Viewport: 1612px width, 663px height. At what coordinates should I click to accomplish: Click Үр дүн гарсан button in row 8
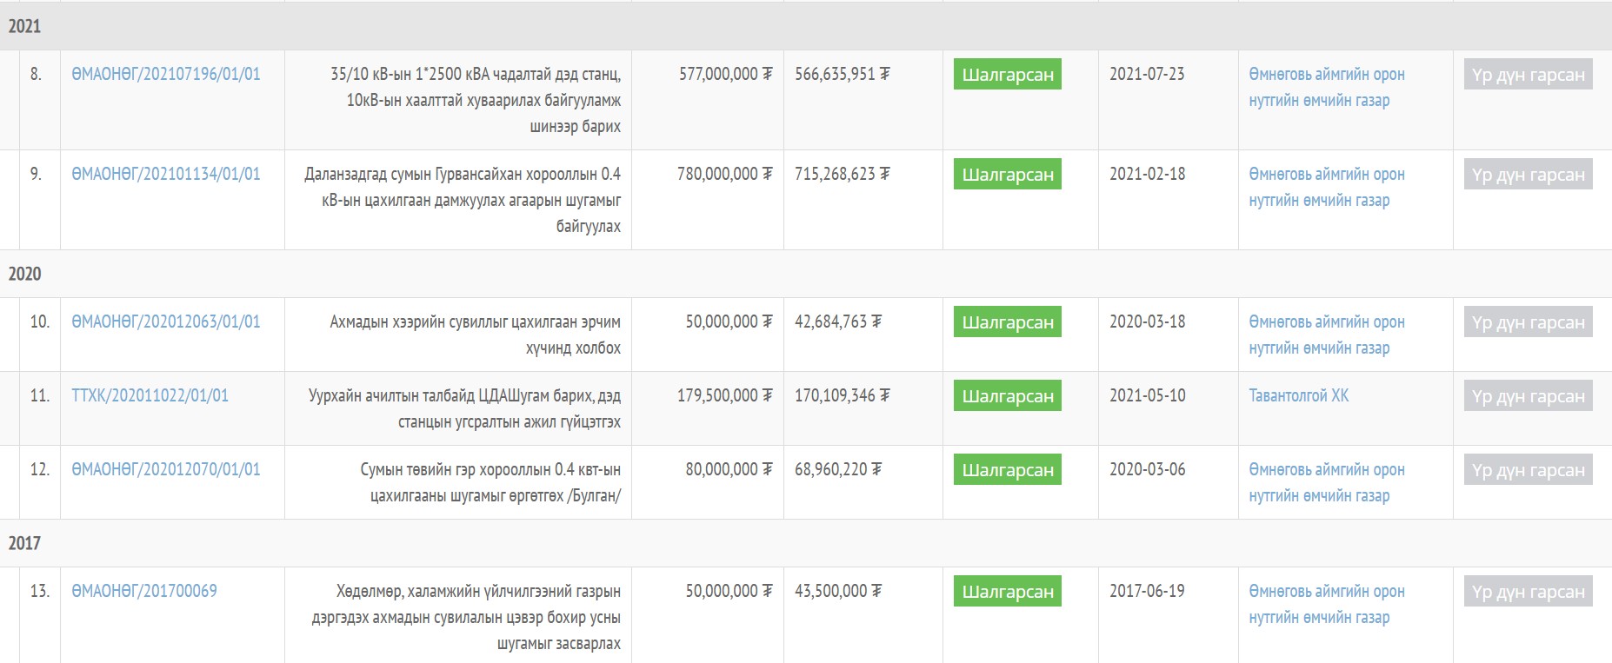[1528, 75]
